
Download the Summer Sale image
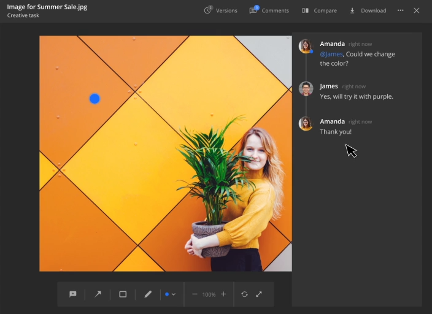[x=368, y=10]
